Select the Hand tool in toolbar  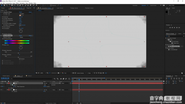[4, 5]
